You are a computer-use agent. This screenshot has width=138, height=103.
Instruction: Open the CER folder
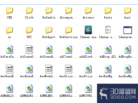point(10,11)
